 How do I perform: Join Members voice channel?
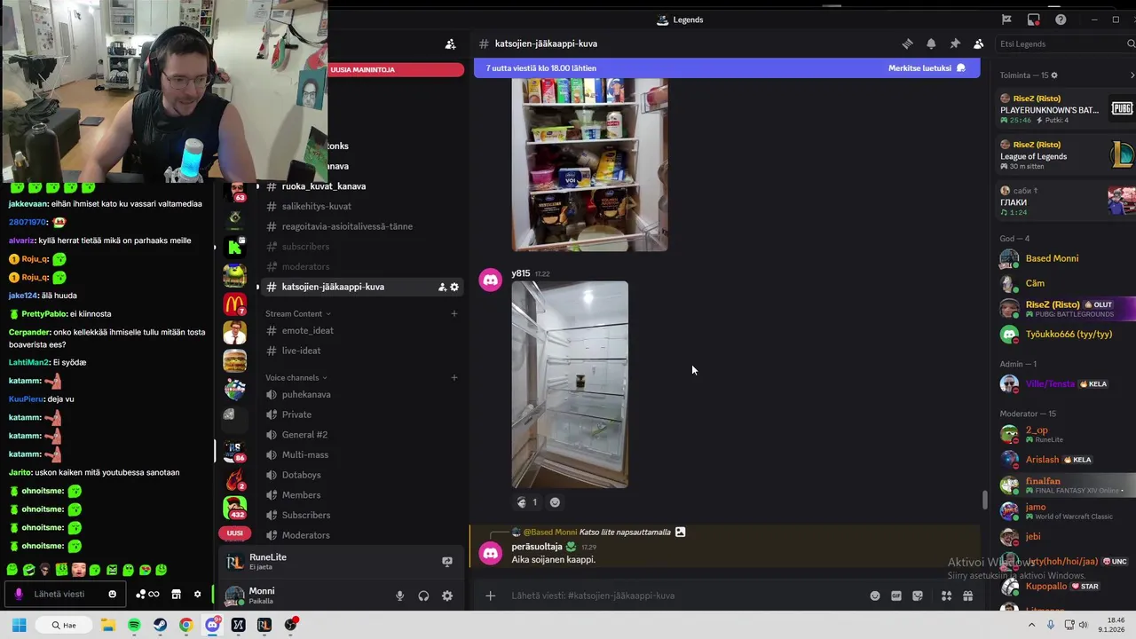(301, 495)
